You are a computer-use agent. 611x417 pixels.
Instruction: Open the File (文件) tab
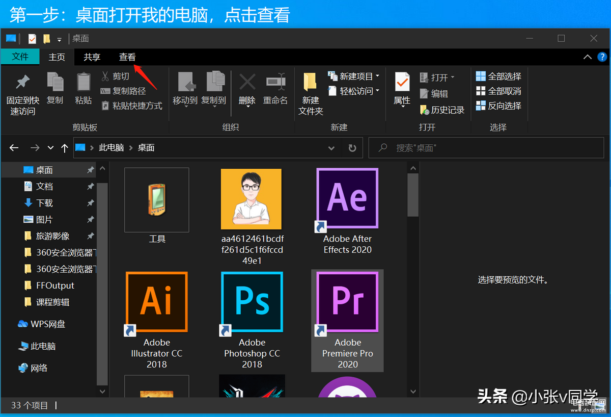point(20,57)
